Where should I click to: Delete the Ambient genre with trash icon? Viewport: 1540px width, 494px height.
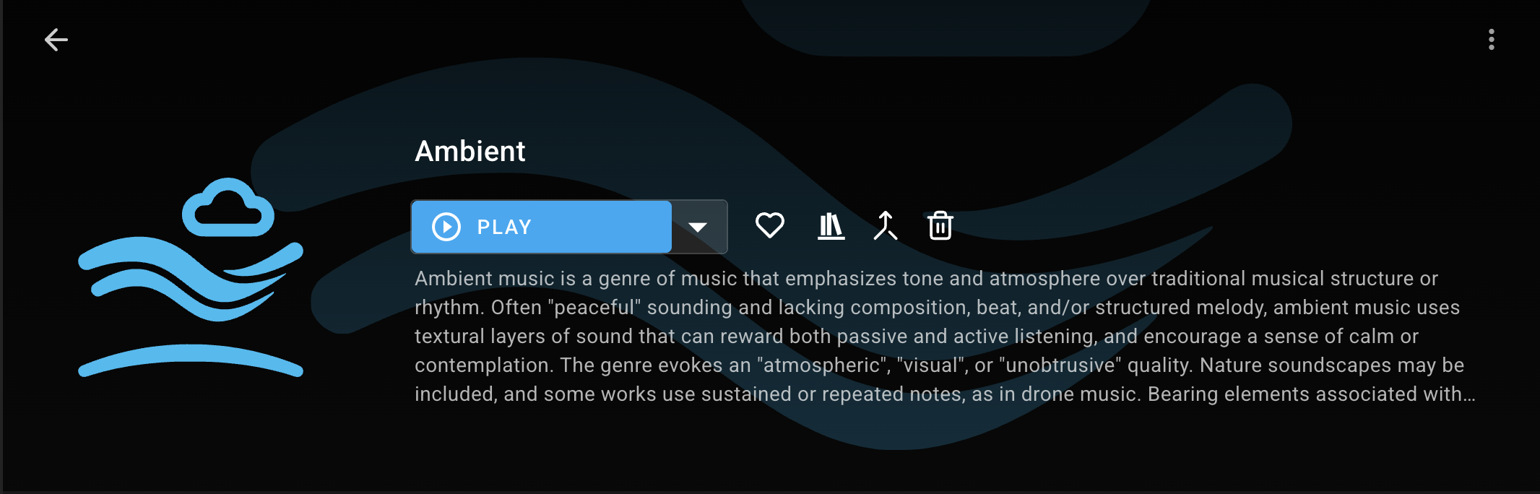point(940,226)
